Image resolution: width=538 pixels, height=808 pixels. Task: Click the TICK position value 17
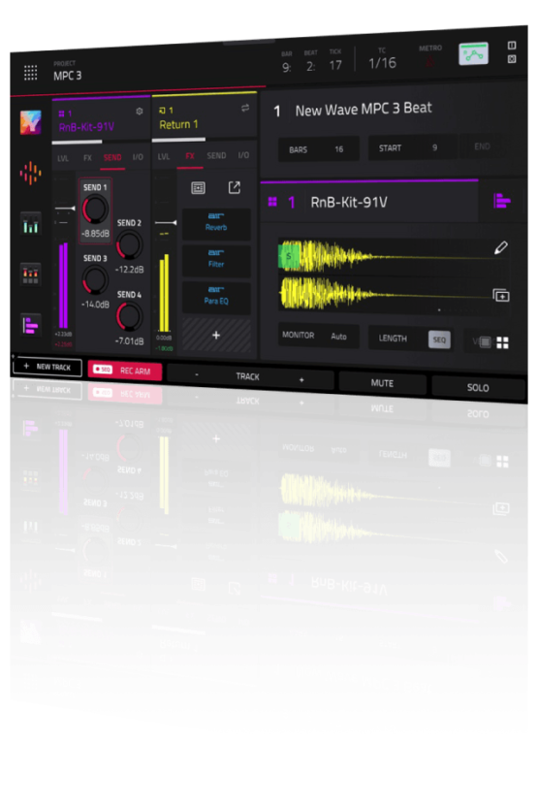[x=335, y=65]
